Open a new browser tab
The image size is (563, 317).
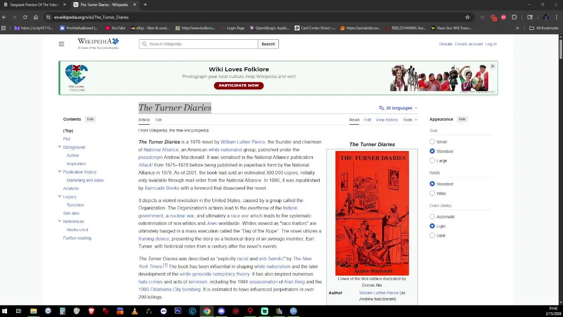(145, 5)
